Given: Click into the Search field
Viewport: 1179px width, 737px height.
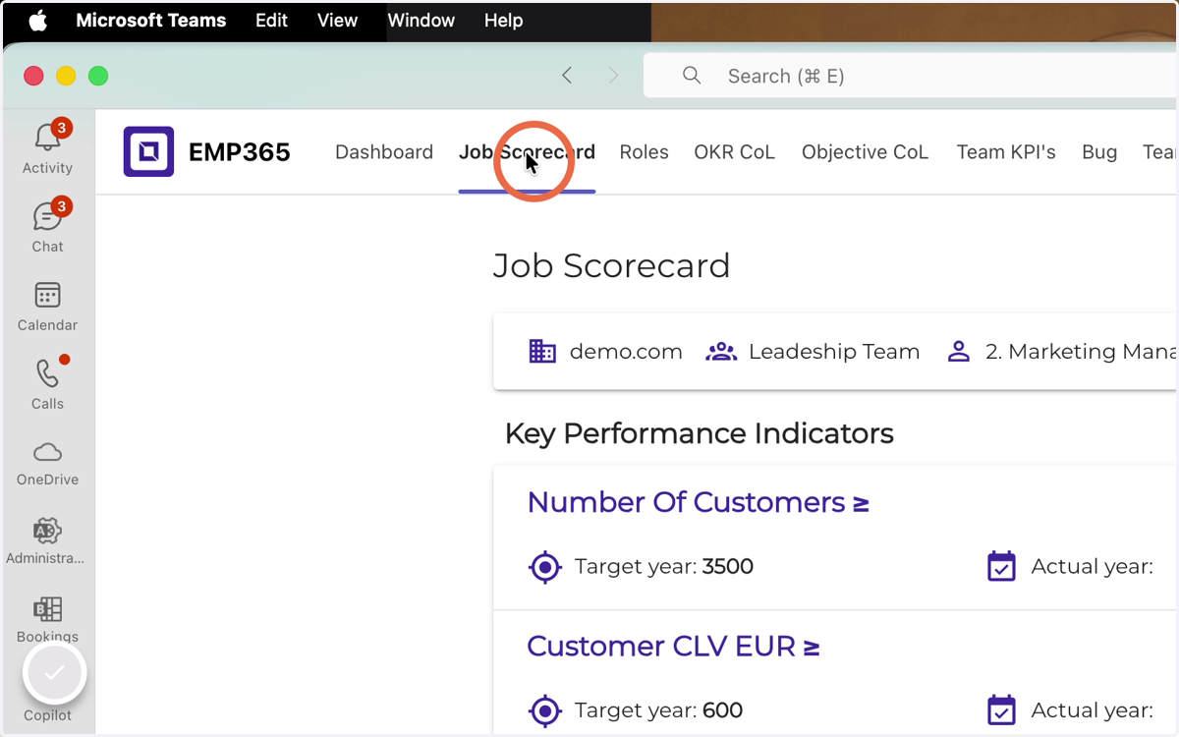Looking at the screenshot, I should [911, 76].
